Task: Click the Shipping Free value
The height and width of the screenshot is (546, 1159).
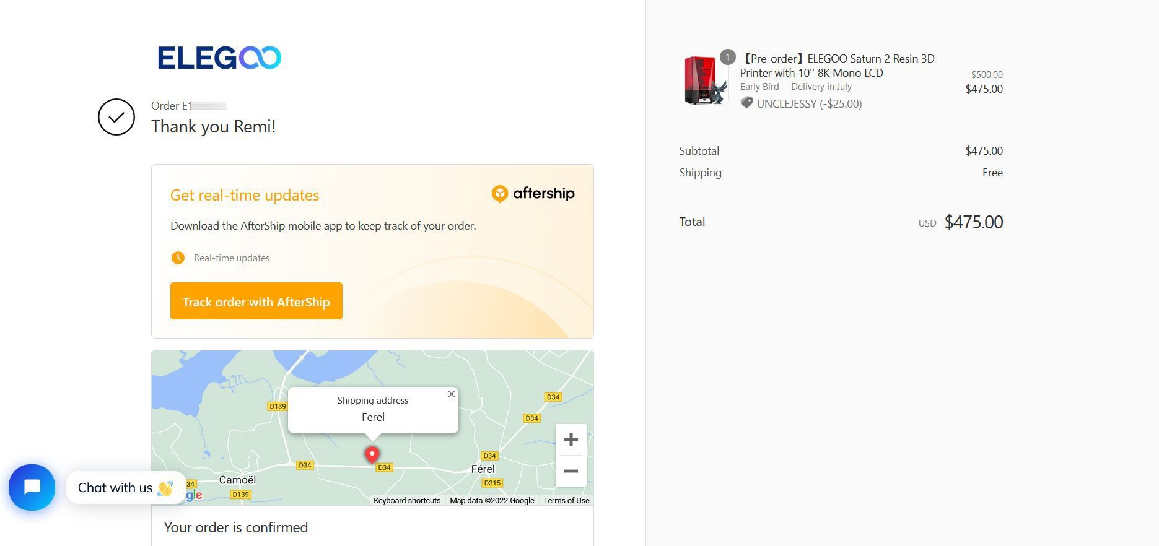Action: click(992, 173)
